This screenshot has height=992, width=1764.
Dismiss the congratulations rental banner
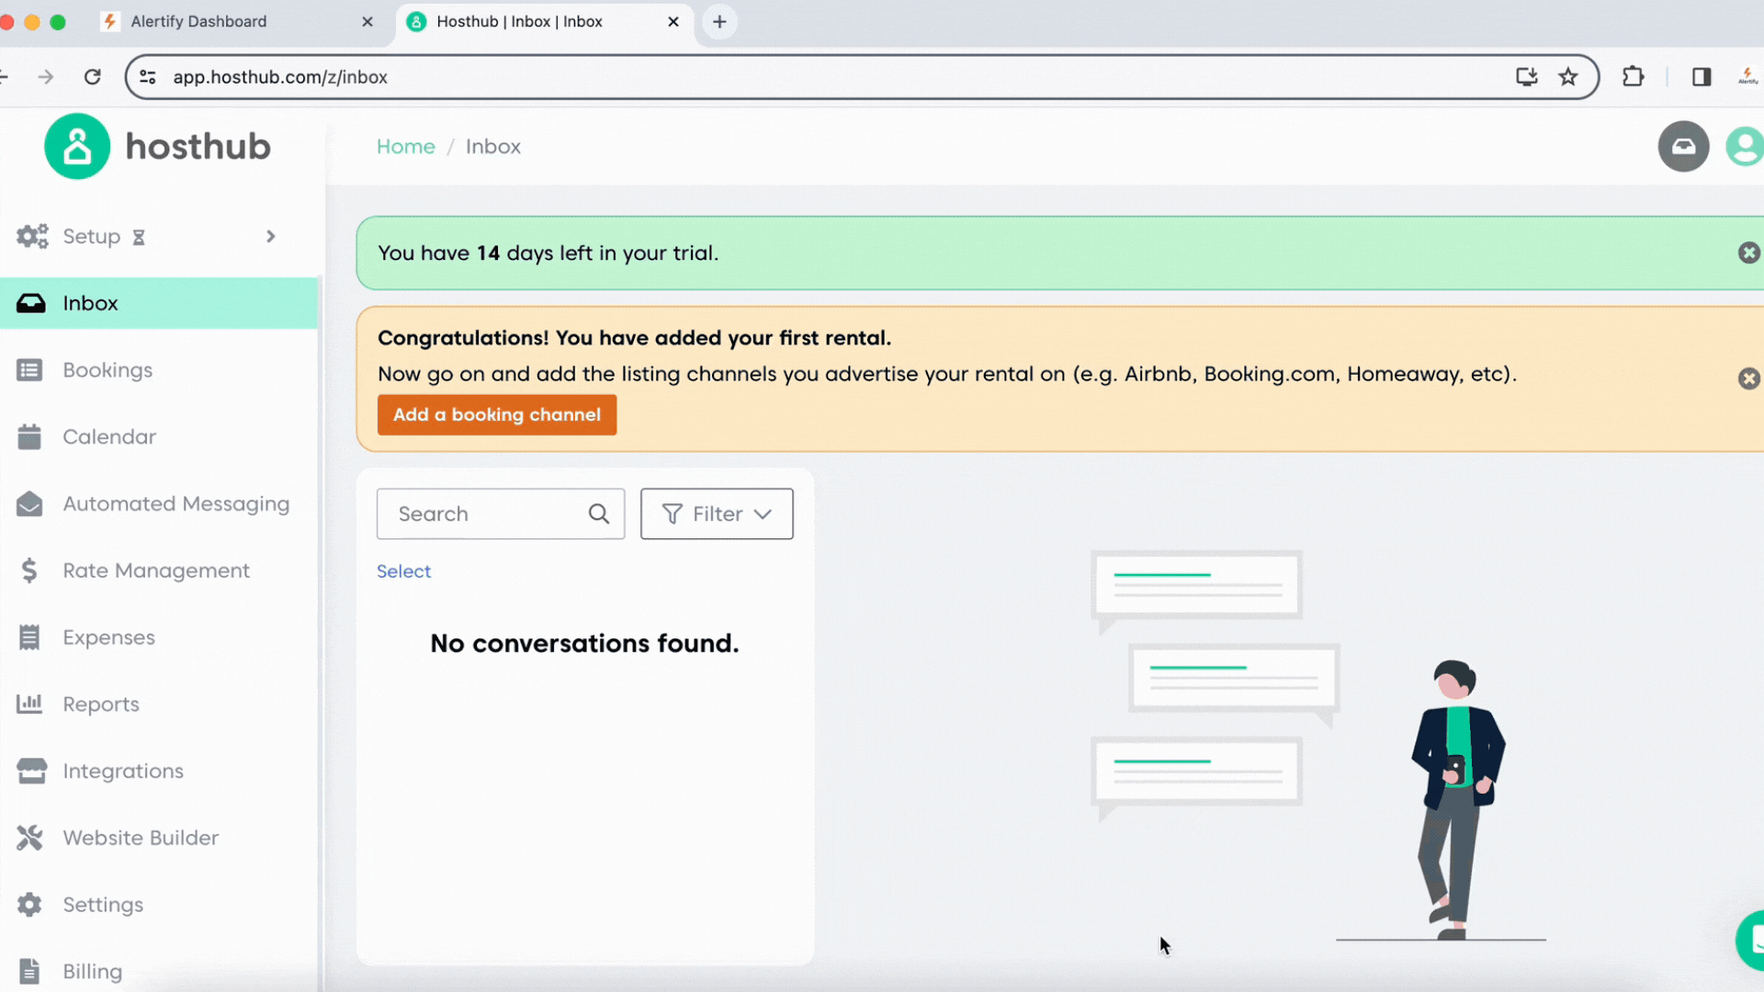(1748, 378)
